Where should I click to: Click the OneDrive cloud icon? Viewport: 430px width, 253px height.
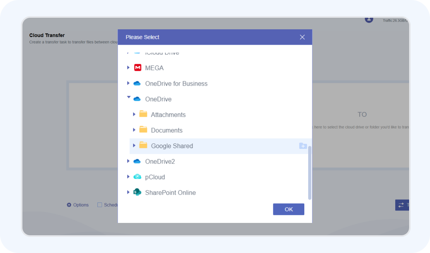137,99
